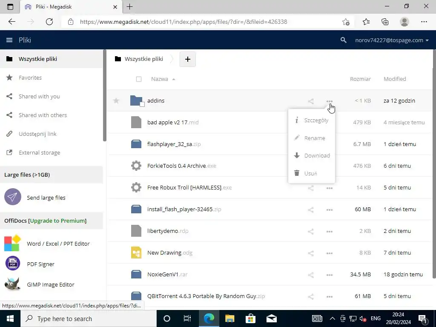Add this page to favorites star
436x327 pixels.
pos(346,22)
